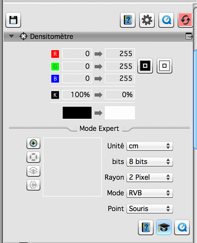Select the white point square button
This screenshot has width=197, height=243.
click(165, 66)
